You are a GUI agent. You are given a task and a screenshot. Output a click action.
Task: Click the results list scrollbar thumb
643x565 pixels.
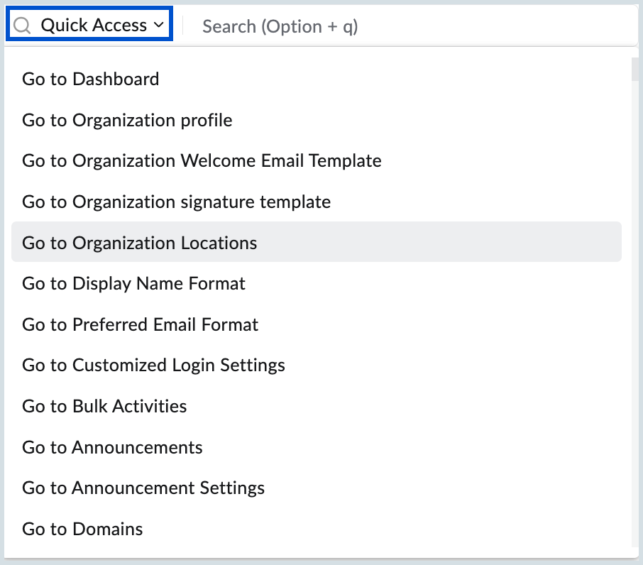pos(634,68)
